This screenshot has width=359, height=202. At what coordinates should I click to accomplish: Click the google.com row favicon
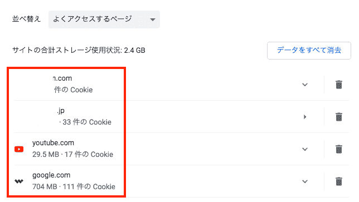point(19,181)
